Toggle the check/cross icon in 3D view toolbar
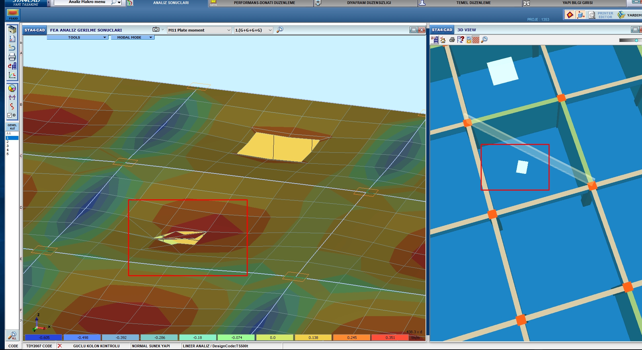The image size is (642, 350). [469, 40]
